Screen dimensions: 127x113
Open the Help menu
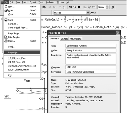coord(68,2)
